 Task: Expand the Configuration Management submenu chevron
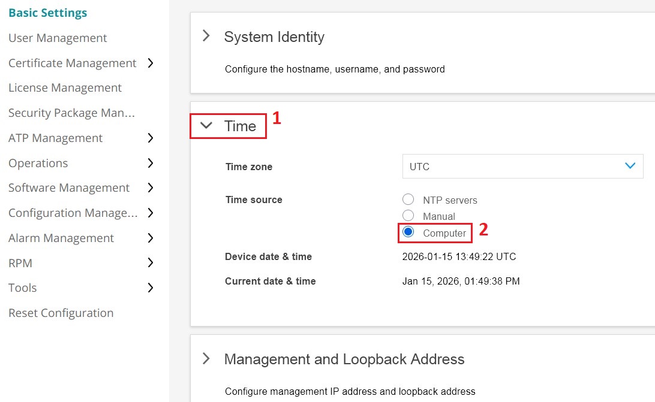[151, 213]
